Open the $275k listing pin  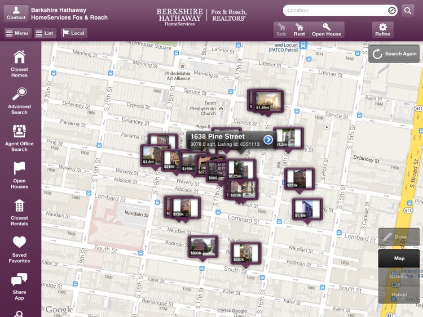click(299, 179)
